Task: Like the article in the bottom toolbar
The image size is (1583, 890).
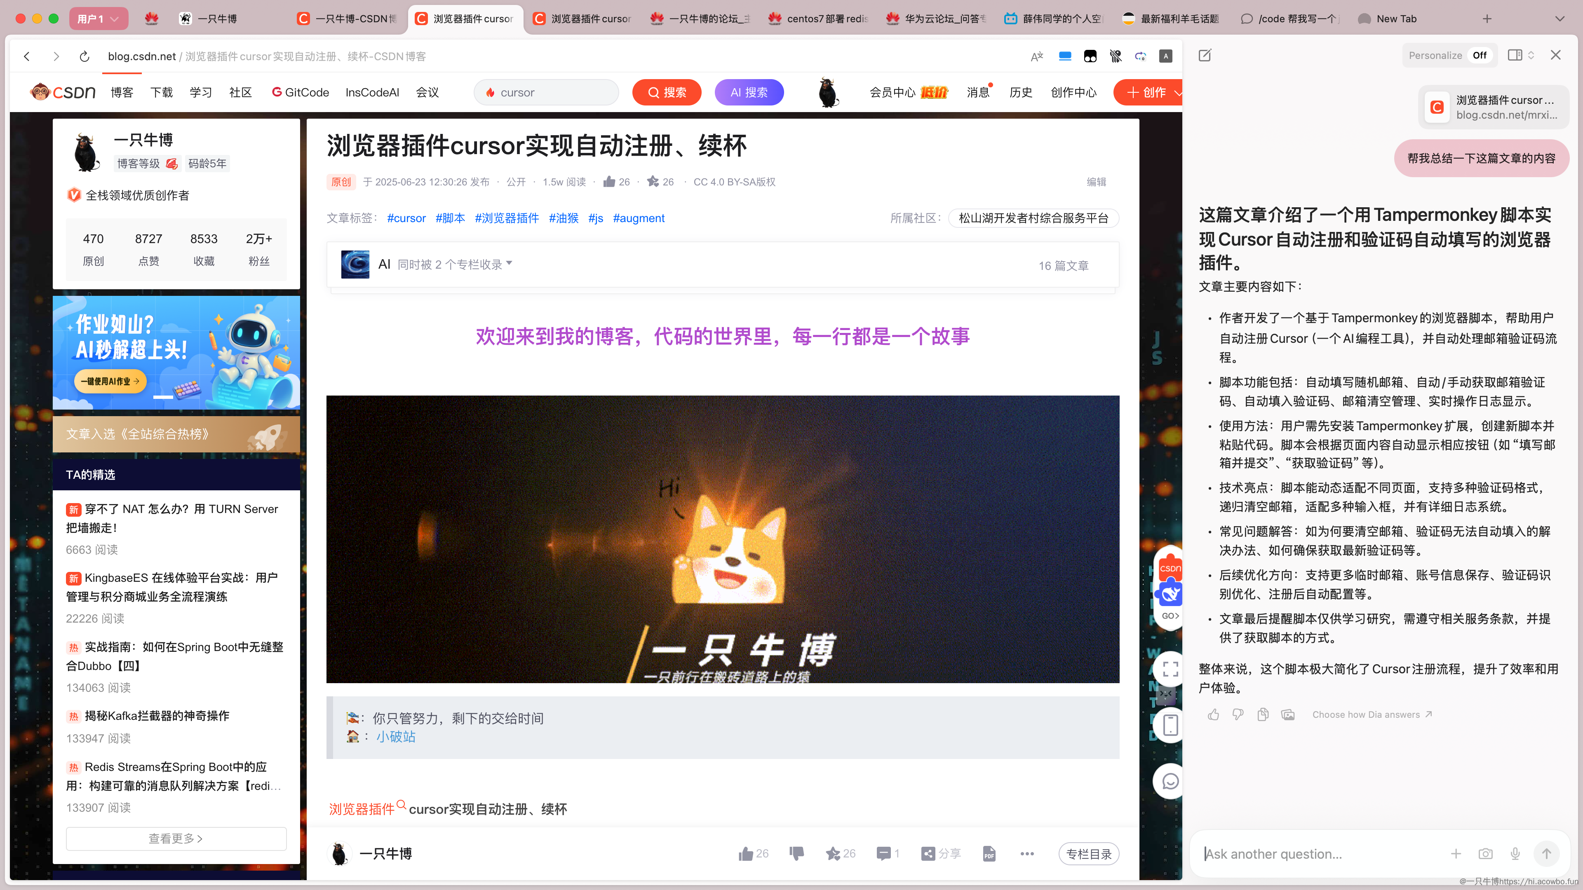Action: tap(754, 853)
